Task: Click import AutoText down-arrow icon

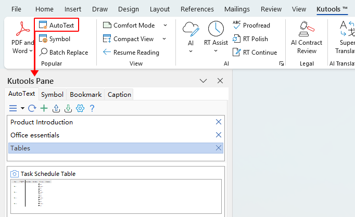Action: click(68, 108)
